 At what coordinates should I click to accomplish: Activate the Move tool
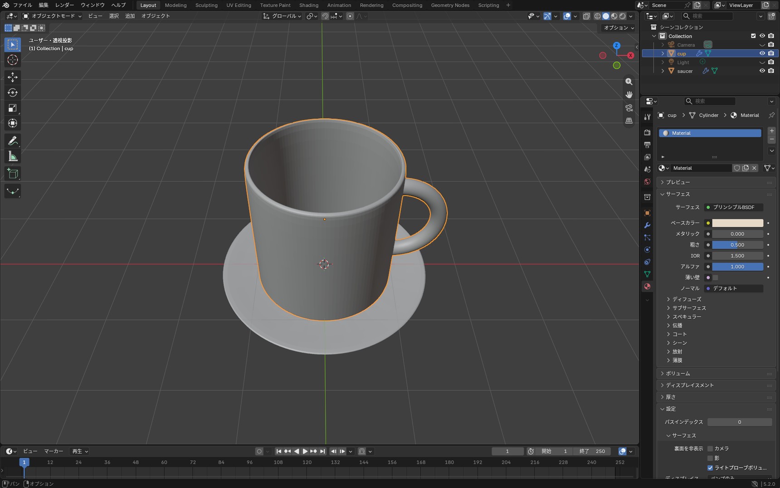tap(13, 77)
